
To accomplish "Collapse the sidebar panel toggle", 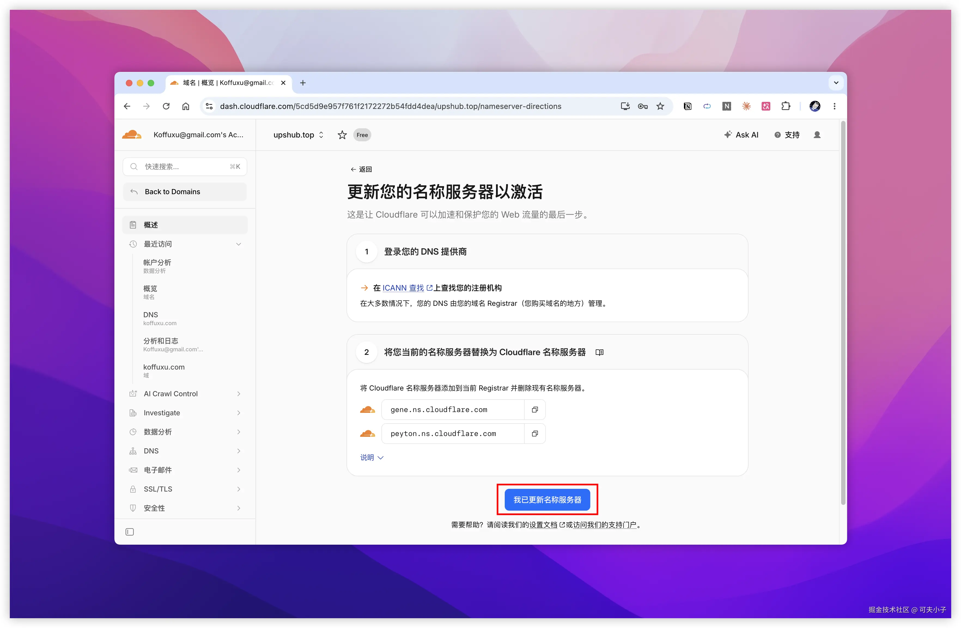I will click(130, 532).
